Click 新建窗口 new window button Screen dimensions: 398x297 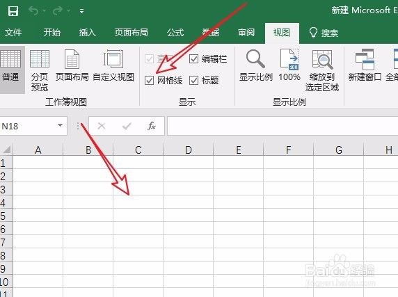pos(365,65)
